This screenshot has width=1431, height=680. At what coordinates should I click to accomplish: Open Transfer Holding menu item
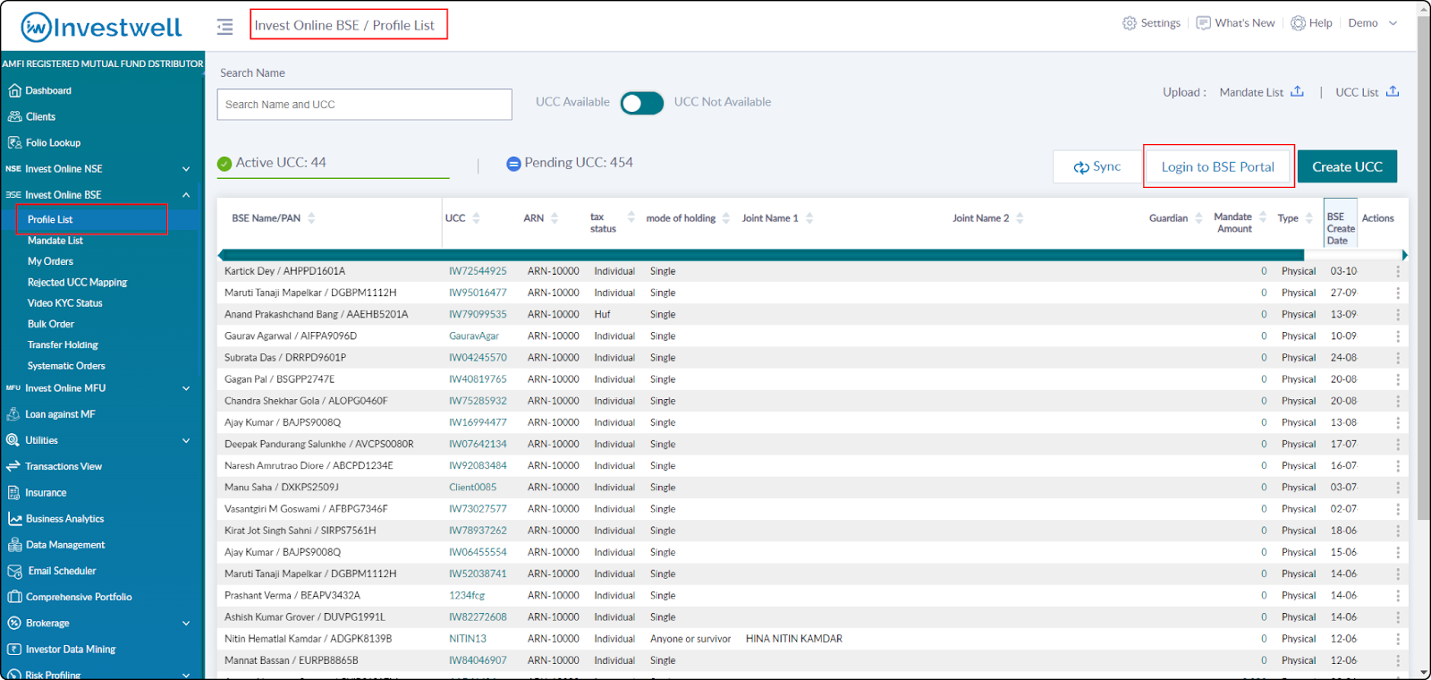click(x=63, y=344)
